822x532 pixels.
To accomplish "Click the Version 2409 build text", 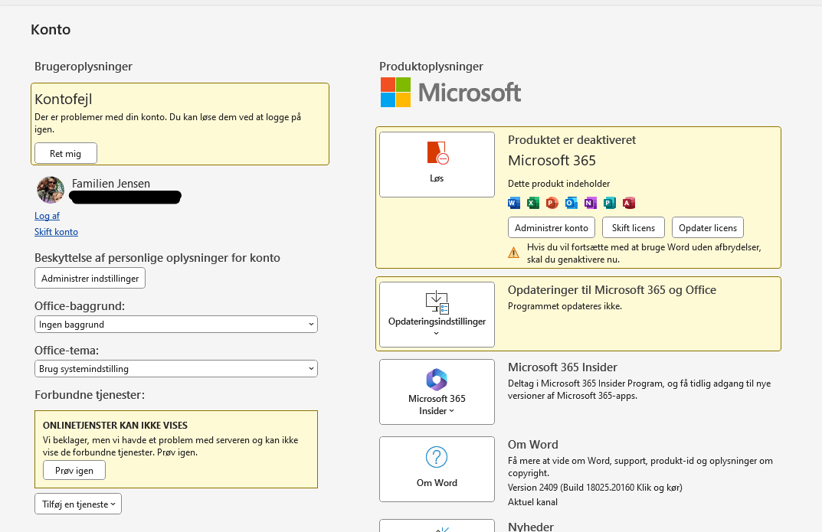I will click(x=595, y=488).
